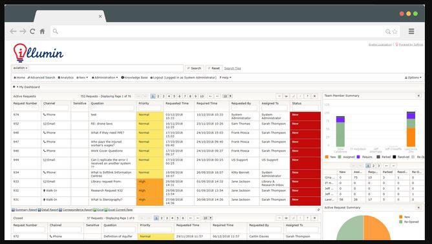Click the next page arrow in Active Requests

[210, 96]
